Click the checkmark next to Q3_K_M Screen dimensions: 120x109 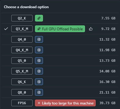6,29
